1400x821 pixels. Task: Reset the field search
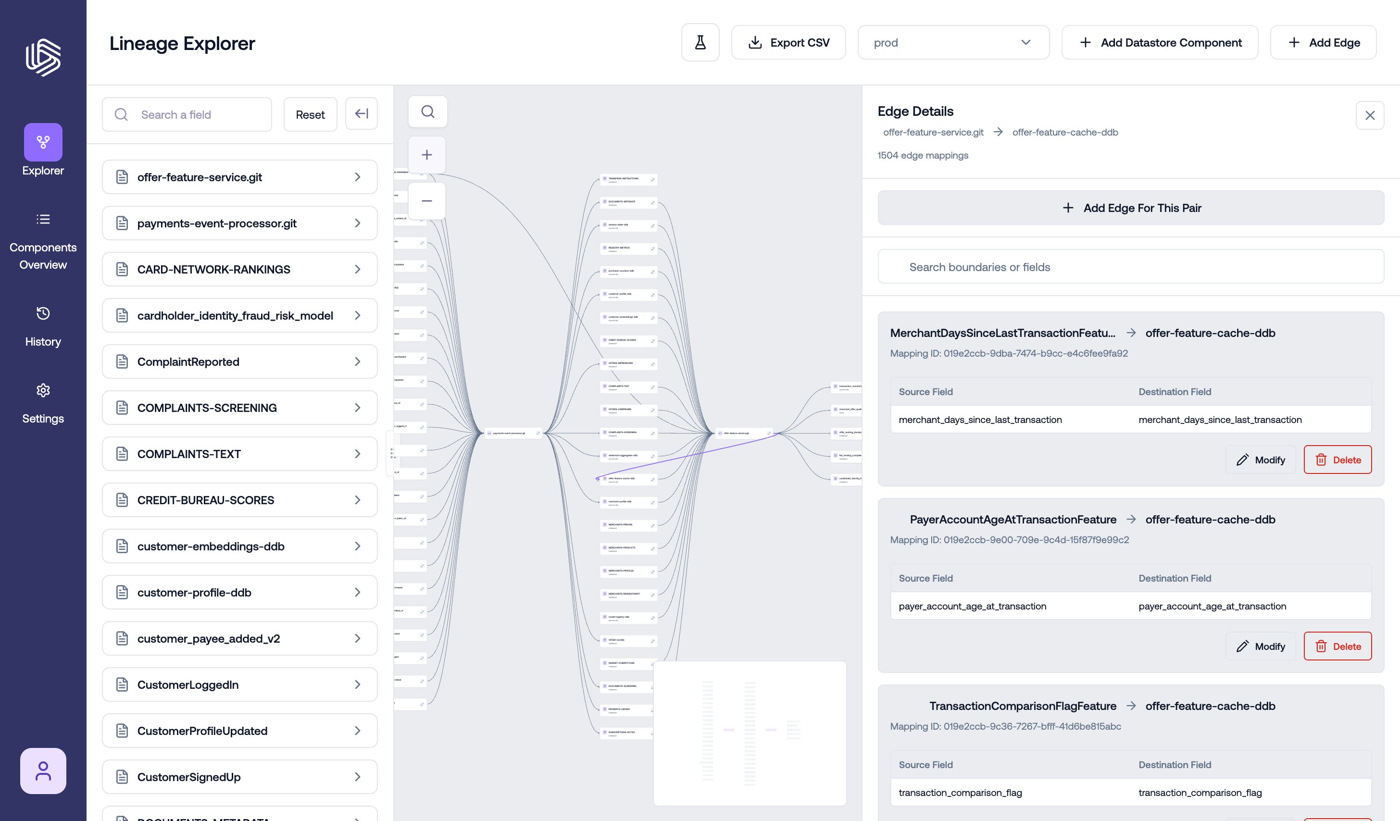coord(310,114)
